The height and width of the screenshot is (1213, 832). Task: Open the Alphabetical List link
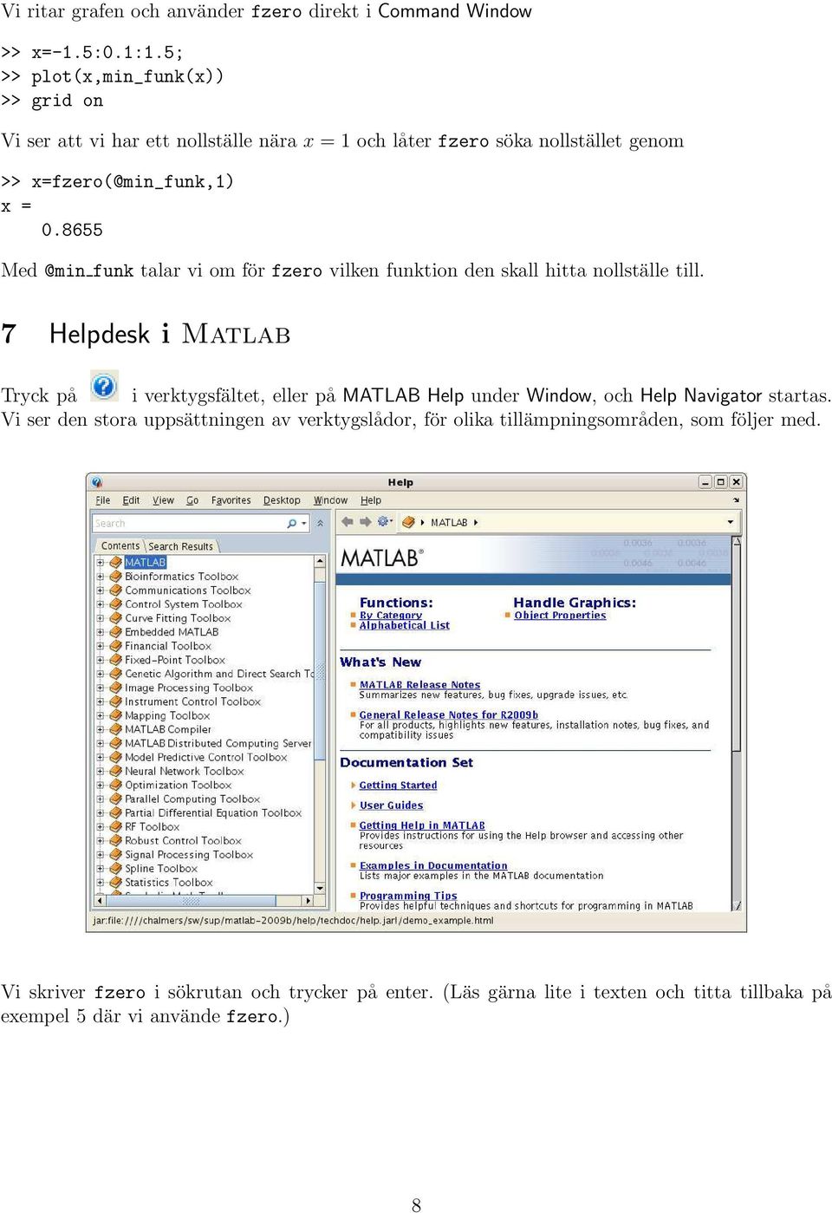[405, 625]
